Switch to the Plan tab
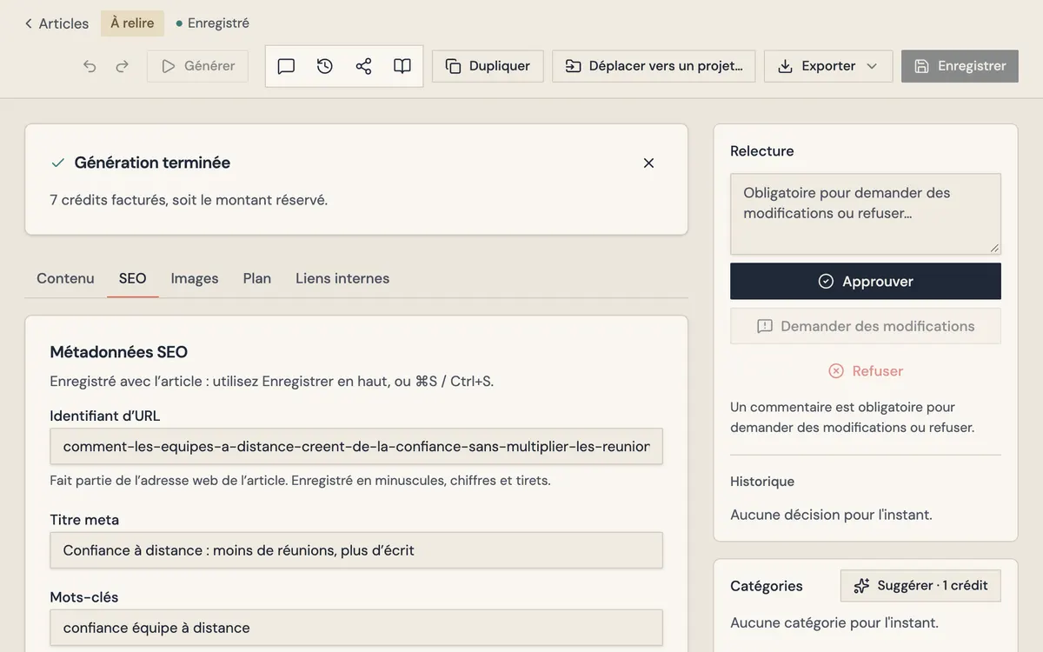Screen dimensions: 1043x652 click(257, 278)
